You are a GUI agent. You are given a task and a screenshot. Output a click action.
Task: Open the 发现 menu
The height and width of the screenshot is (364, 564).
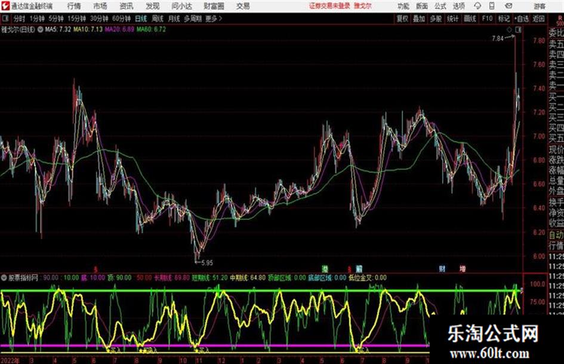pos(153,6)
